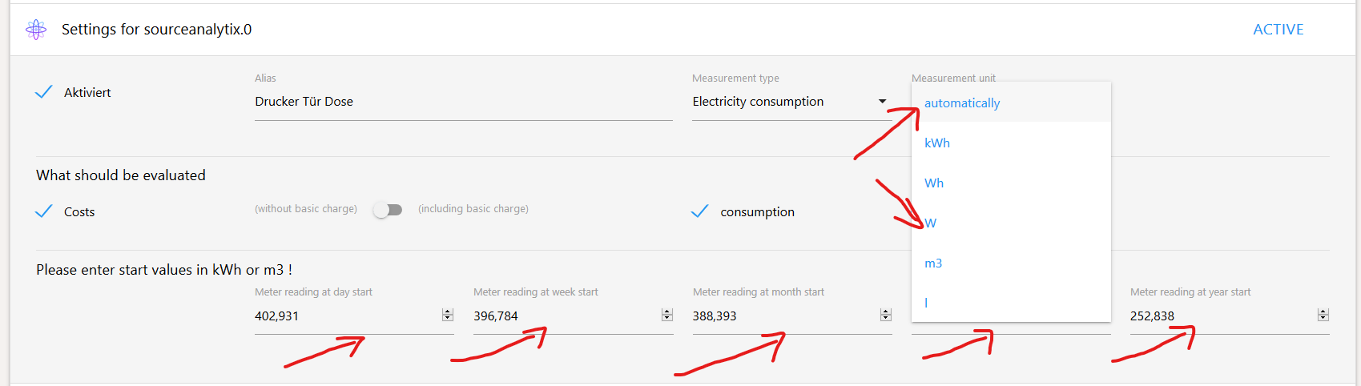Click the year start reading stepper

coord(1323,316)
